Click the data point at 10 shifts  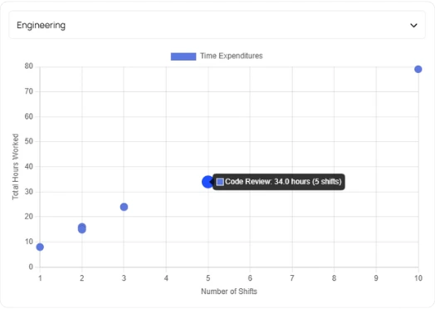(418, 69)
